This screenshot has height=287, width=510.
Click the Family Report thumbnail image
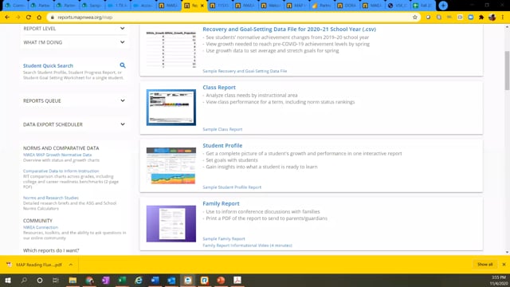(171, 223)
